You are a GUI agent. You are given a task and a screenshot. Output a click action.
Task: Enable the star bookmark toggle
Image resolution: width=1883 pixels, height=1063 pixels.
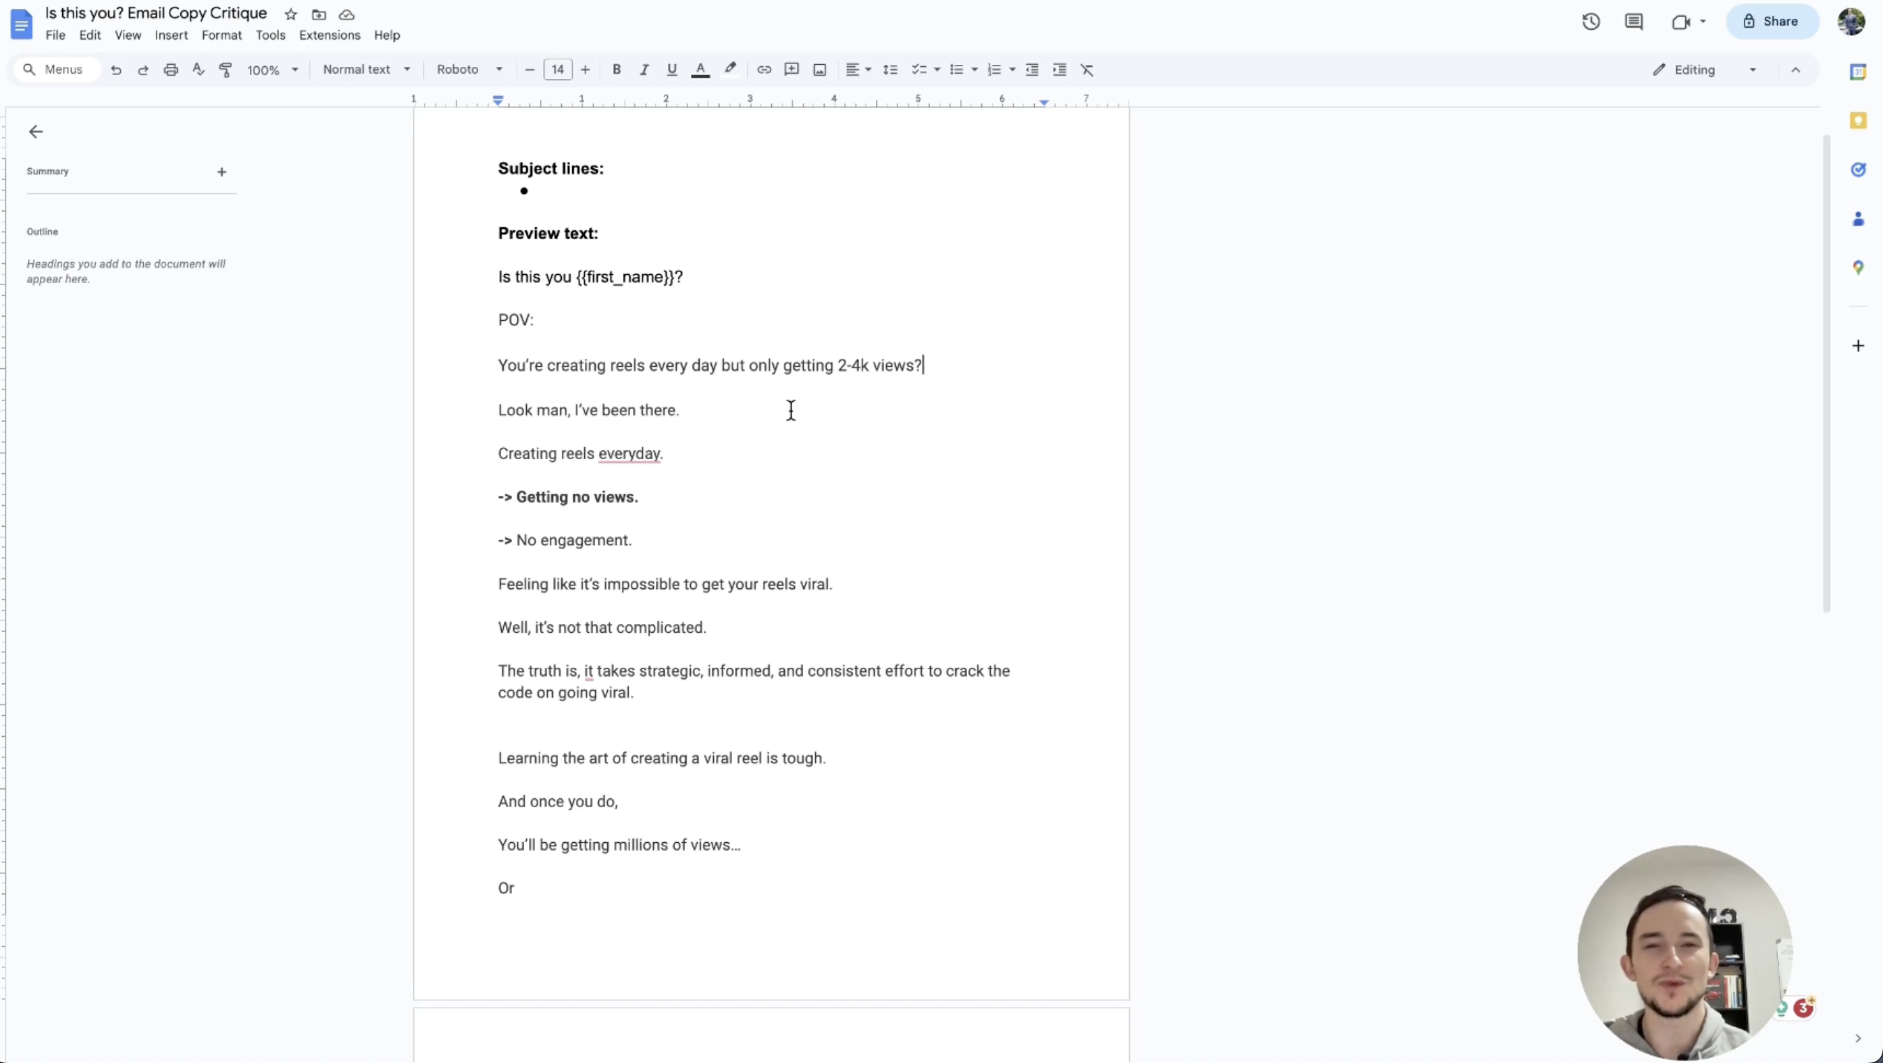click(x=291, y=14)
